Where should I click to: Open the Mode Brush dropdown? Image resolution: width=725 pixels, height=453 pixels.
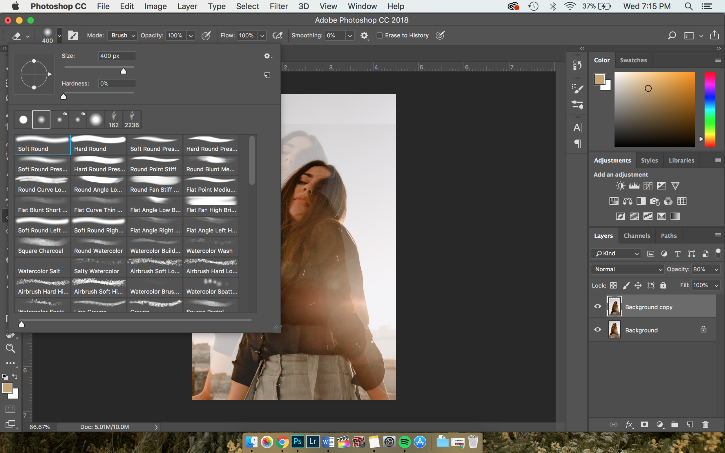click(x=122, y=35)
